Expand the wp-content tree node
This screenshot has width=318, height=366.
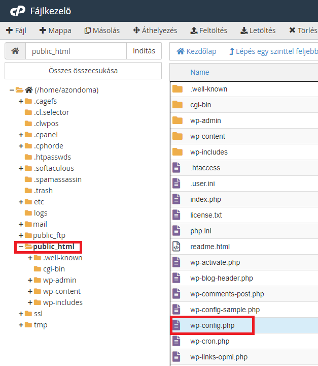tap(30, 291)
